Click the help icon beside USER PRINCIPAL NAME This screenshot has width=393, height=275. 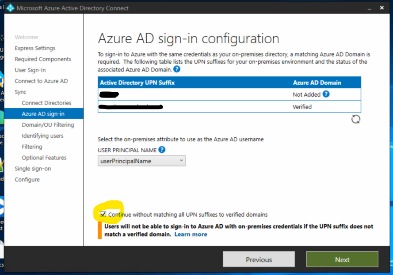tap(162, 150)
